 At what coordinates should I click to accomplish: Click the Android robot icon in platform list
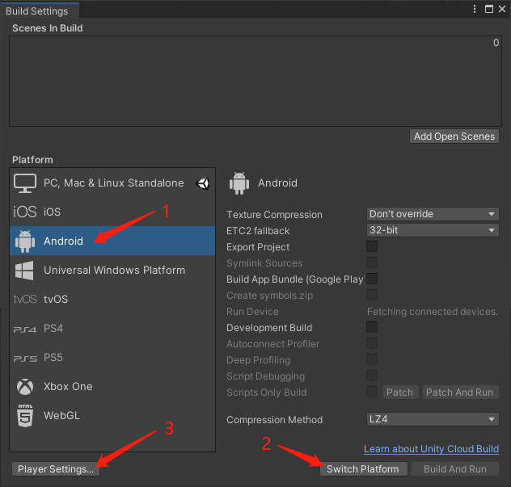(25, 241)
